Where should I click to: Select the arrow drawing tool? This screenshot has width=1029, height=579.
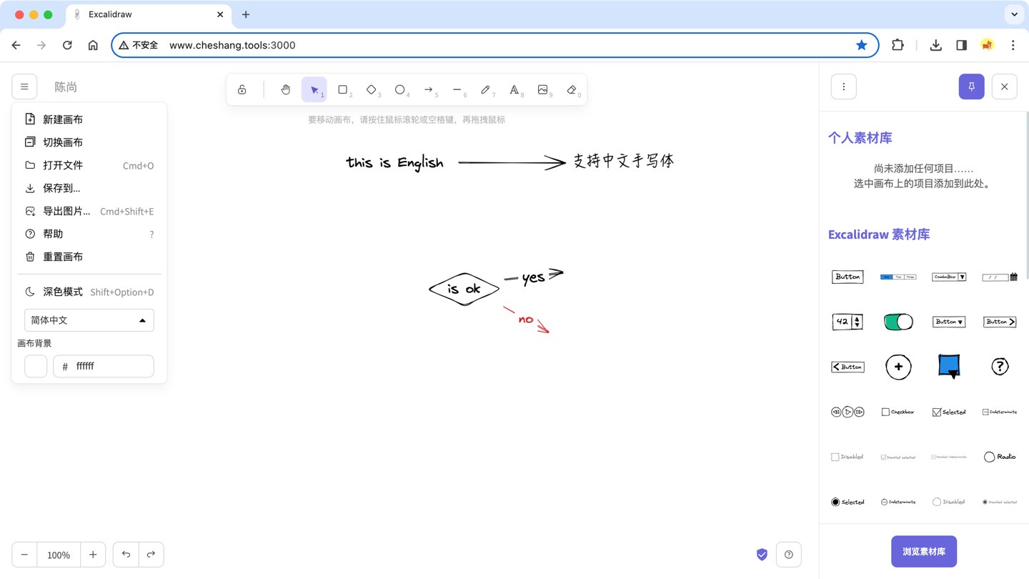coord(429,89)
